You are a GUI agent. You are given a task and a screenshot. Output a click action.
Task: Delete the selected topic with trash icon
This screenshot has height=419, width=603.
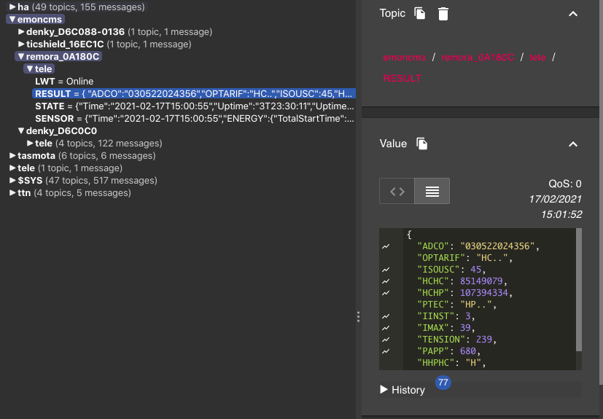[443, 13]
